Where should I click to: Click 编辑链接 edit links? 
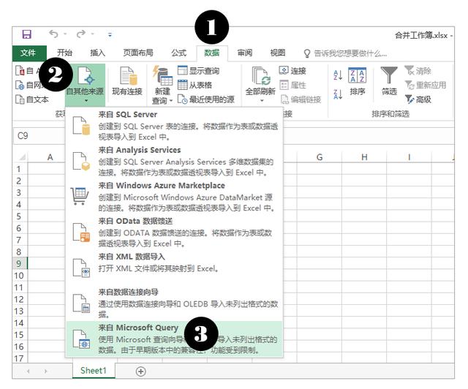(301, 99)
